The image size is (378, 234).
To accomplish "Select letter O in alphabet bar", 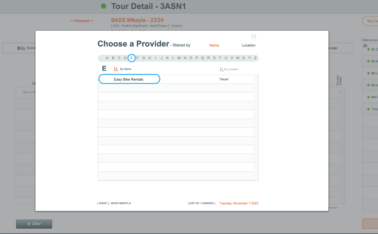I will (x=191, y=58).
